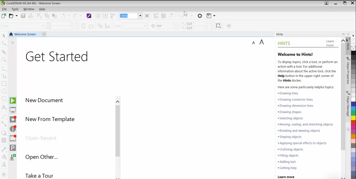Click the Save floppy disk icon
This screenshot has width=356, height=179.
point(23,16)
